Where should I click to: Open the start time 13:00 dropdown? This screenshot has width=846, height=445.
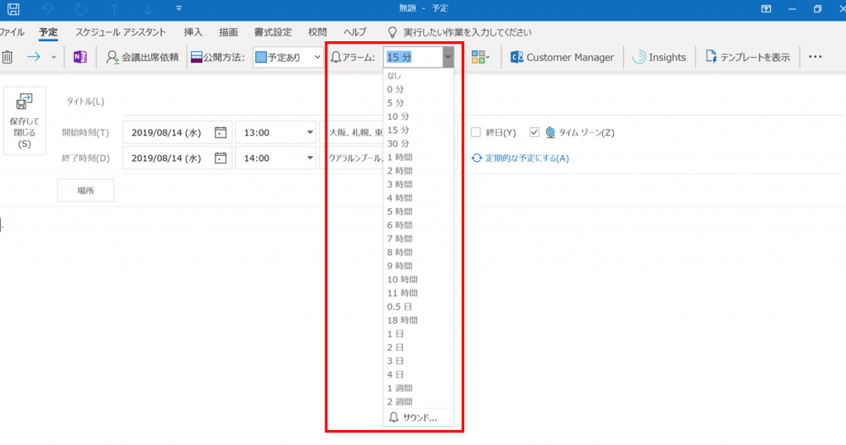click(310, 133)
